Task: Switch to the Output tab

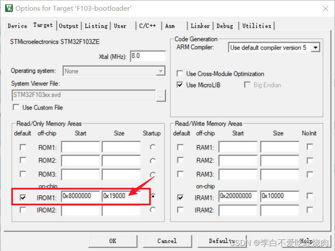Action: click(69, 26)
